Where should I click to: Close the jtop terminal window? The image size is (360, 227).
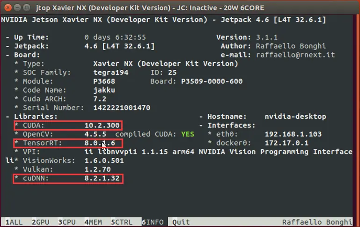pos(8,7)
